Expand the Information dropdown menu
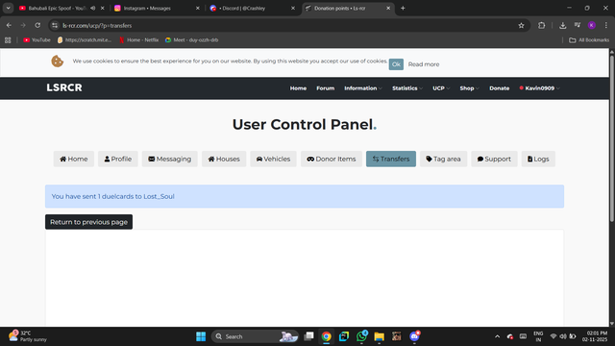 (363, 88)
